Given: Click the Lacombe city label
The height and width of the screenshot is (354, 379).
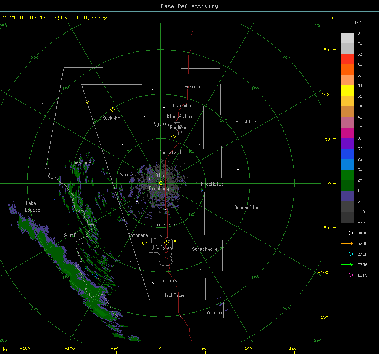Looking at the screenshot, I should pyautogui.click(x=182, y=106).
